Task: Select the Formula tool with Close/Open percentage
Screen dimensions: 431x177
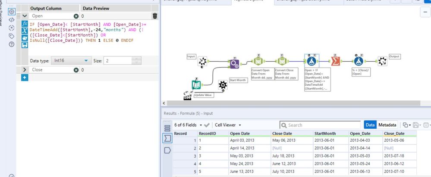Action: pos(359,62)
